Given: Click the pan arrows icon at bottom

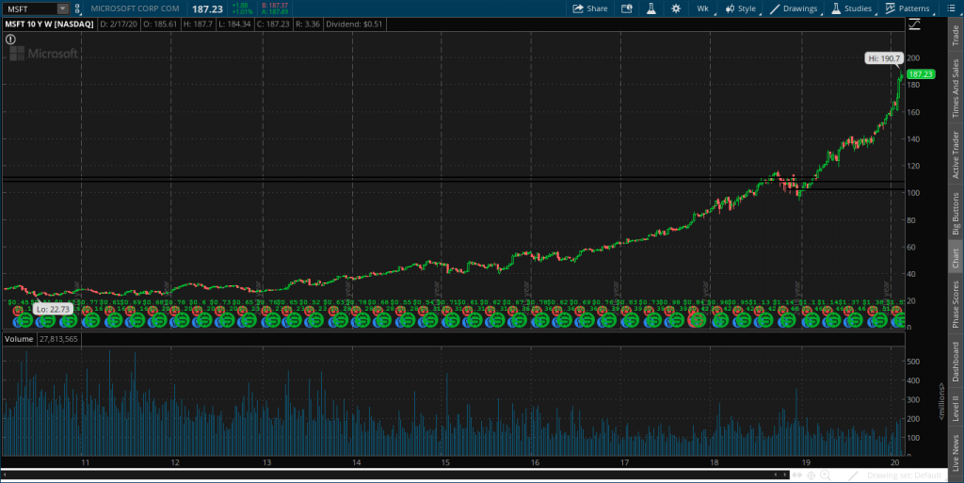Looking at the screenshot, I should click(797, 475).
